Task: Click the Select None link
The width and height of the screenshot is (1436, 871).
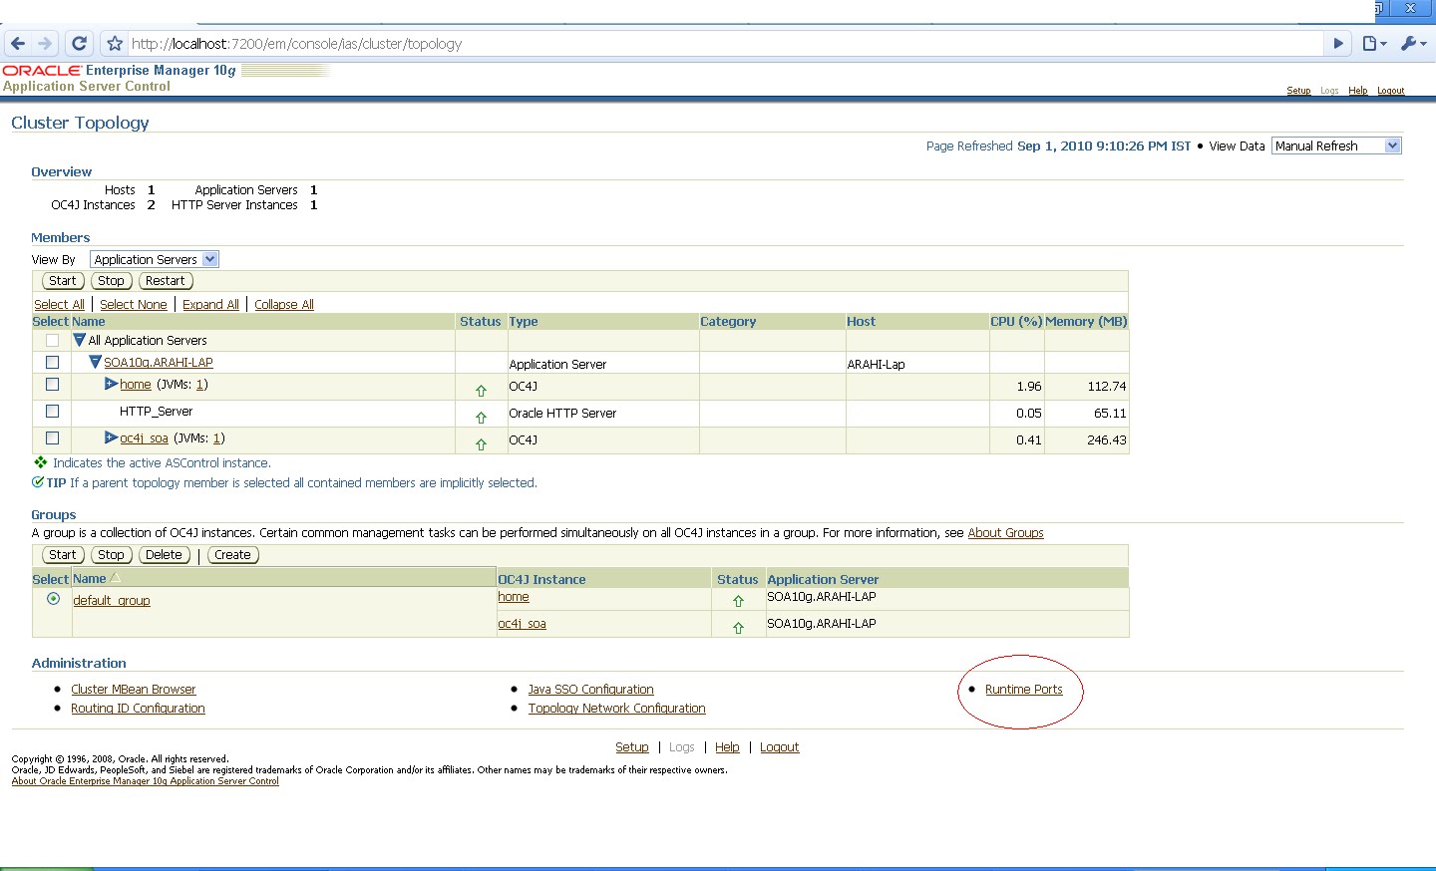Action: coord(134,305)
